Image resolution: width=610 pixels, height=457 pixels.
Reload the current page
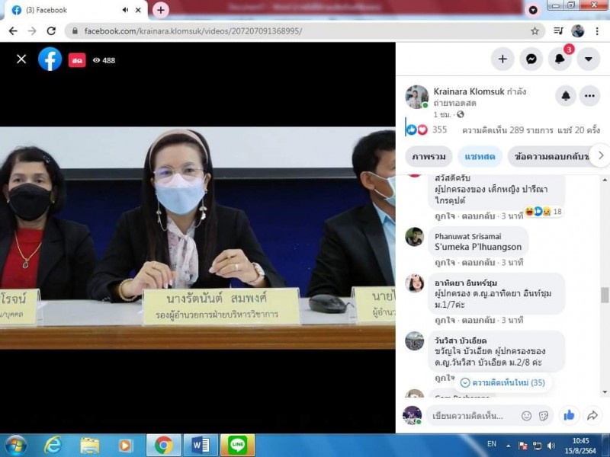coord(51,31)
